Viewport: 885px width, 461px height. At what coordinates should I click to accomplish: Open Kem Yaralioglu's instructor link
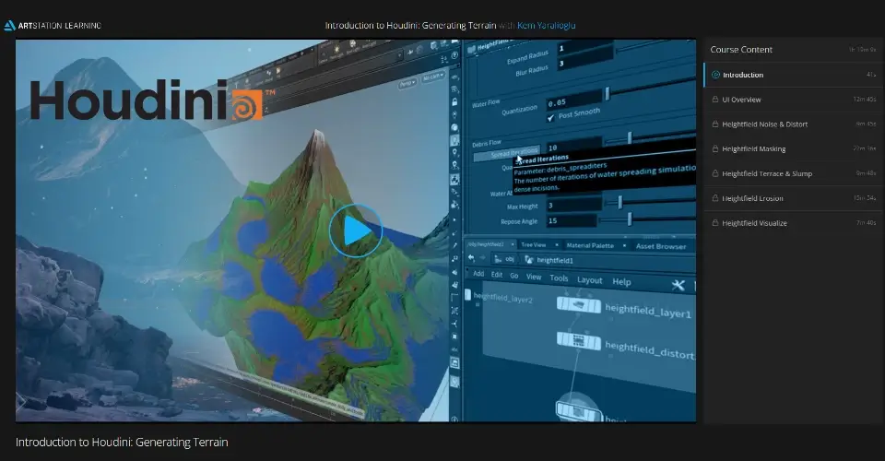click(x=547, y=26)
